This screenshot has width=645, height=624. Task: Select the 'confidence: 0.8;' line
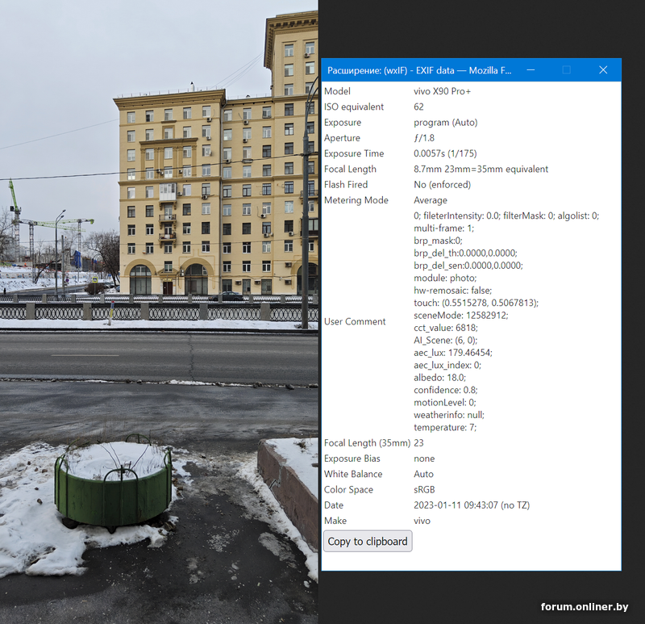click(446, 390)
